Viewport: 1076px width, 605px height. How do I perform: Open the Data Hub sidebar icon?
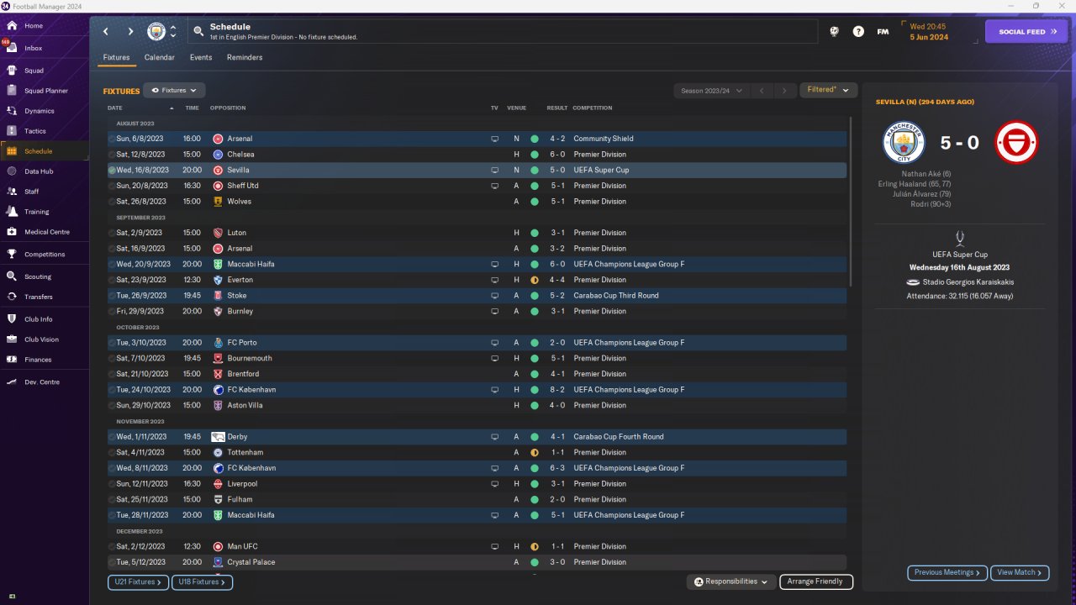12,171
